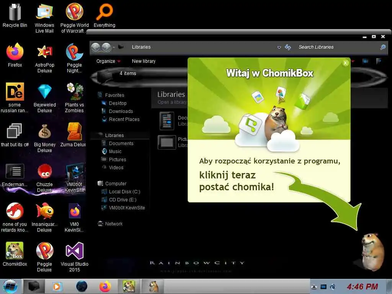
Task: Open Pictures library in sidebar
Action: coord(118,160)
